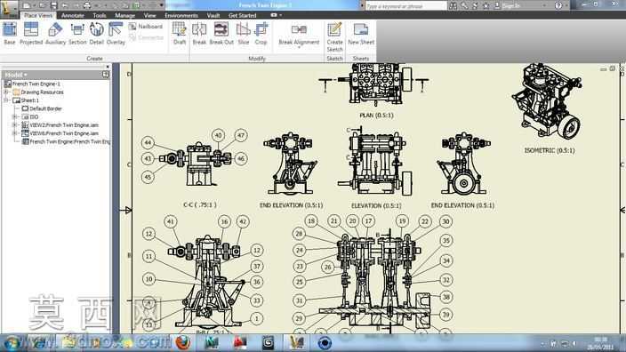This screenshot has width=626, height=352.
Task: Add a New Sheet
Action: pos(361,33)
